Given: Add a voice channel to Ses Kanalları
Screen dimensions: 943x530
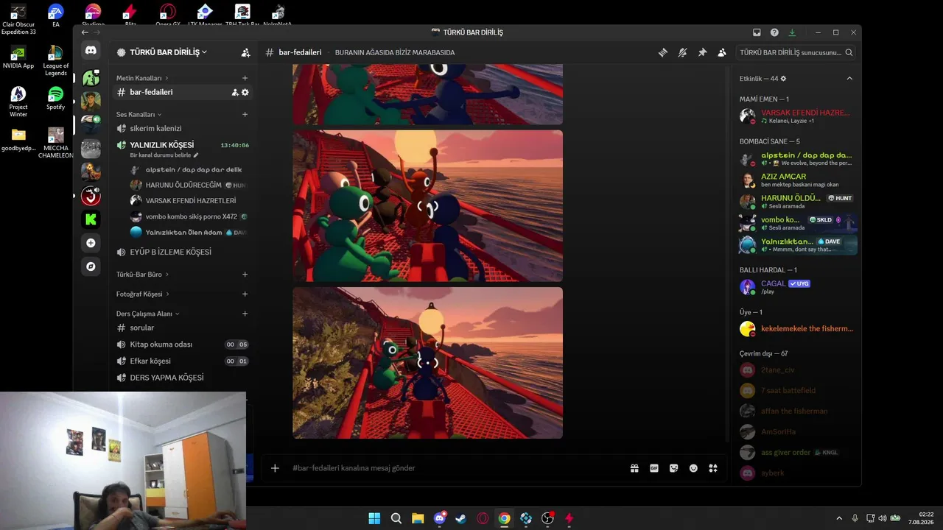Looking at the screenshot, I should (245, 114).
